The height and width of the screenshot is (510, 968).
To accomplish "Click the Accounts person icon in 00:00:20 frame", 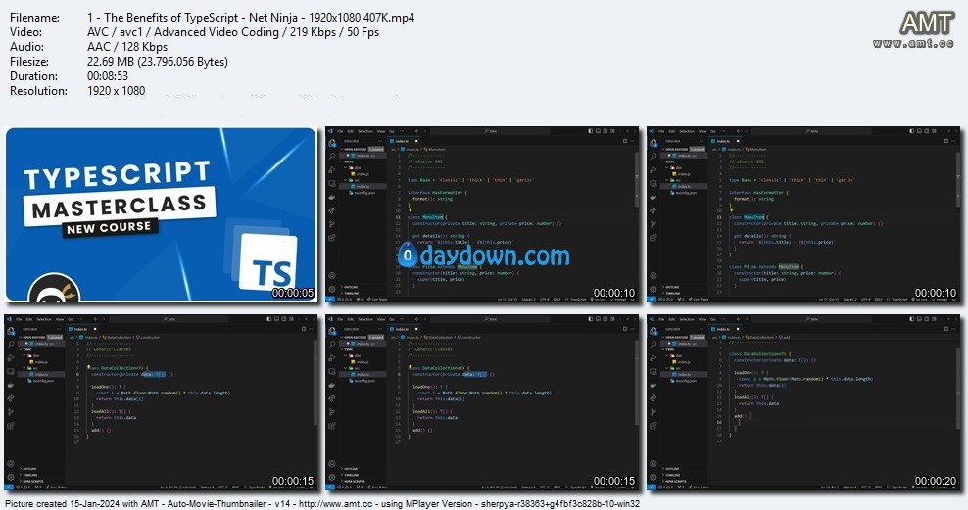I will click(x=653, y=464).
